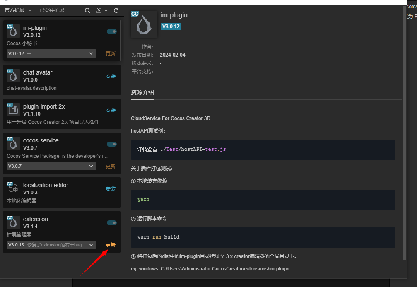Select the chat-avatar title in list
Image resolution: width=417 pixels, height=287 pixels.
point(38,72)
